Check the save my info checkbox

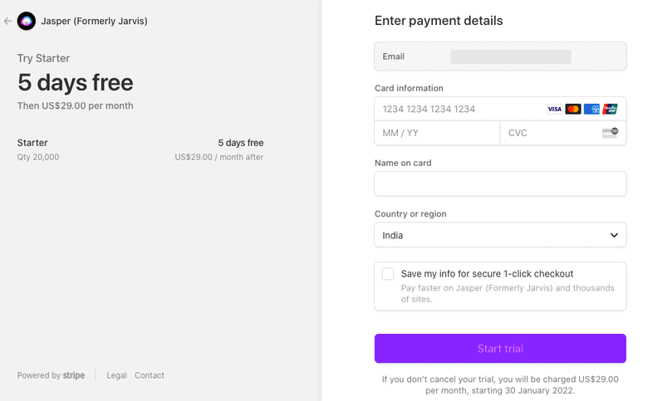(x=388, y=274)
